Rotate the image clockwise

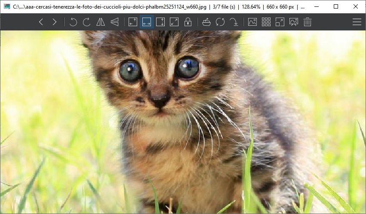(86, 22)
